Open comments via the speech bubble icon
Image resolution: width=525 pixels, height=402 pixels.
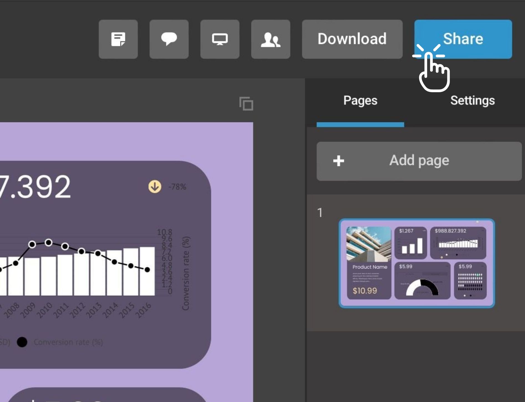click(x=169, y=39)
